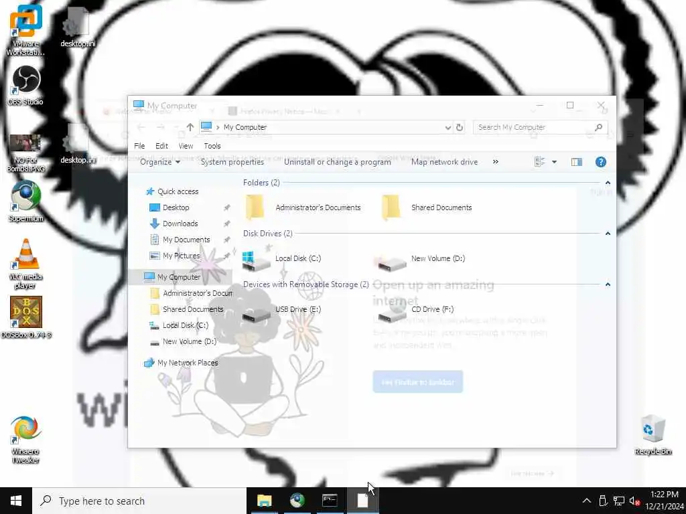
Task: Click breadcrumb arrow before My Computer
Action: click(x=218, y=128)
